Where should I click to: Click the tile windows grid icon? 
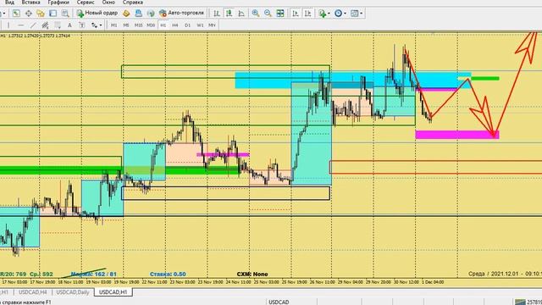pos(280,14)
